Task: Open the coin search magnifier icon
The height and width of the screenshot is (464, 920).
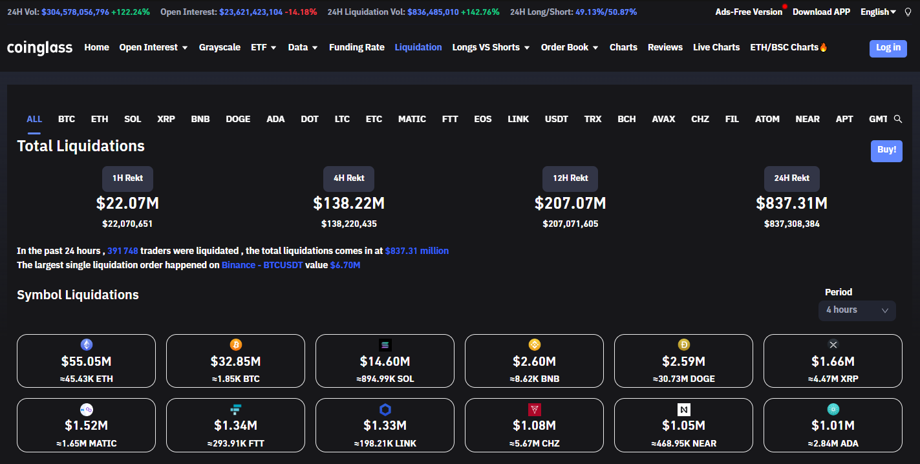Action: coord(898,119)
